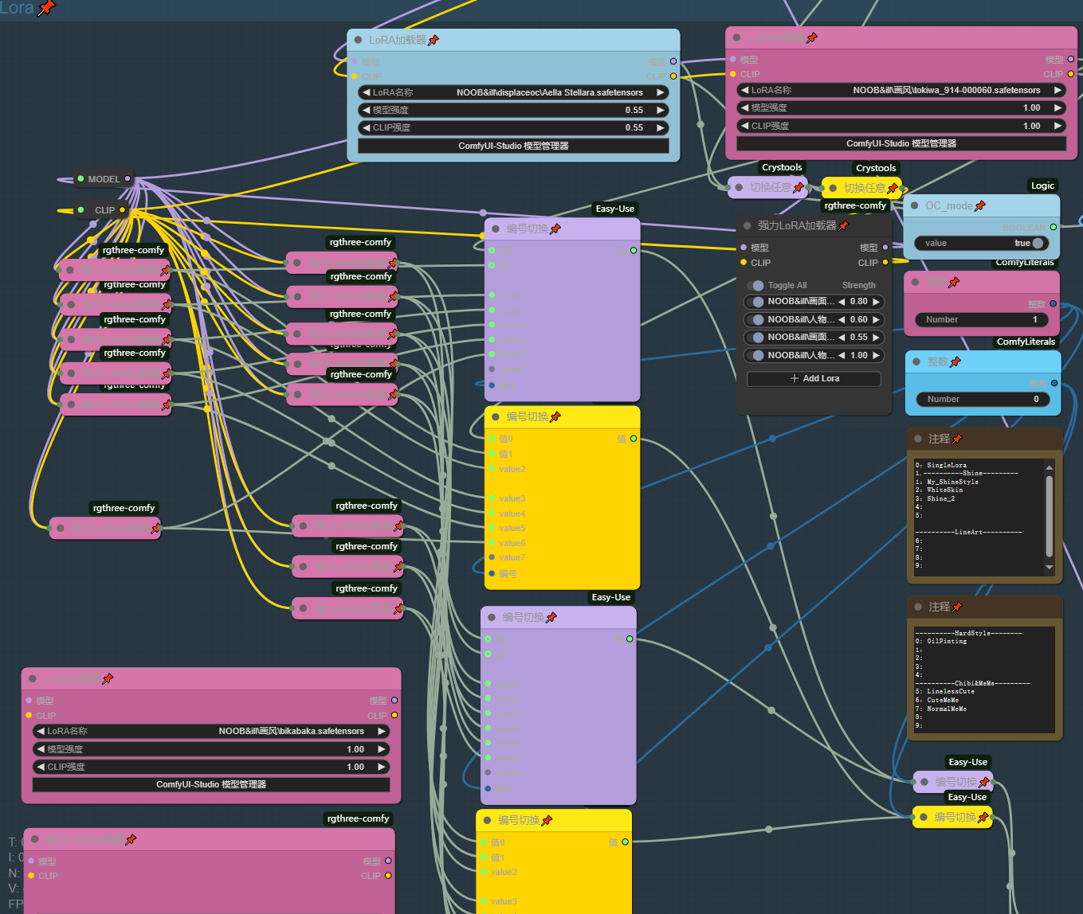Open ComfyUI-Studio 模型管理器 on the tokiwa LoRA node
Image resolution: width=1083 pixels, height=914 pixels.
[x=901, y=143]
